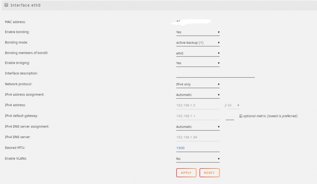Click the Enable bridging label

17,63
